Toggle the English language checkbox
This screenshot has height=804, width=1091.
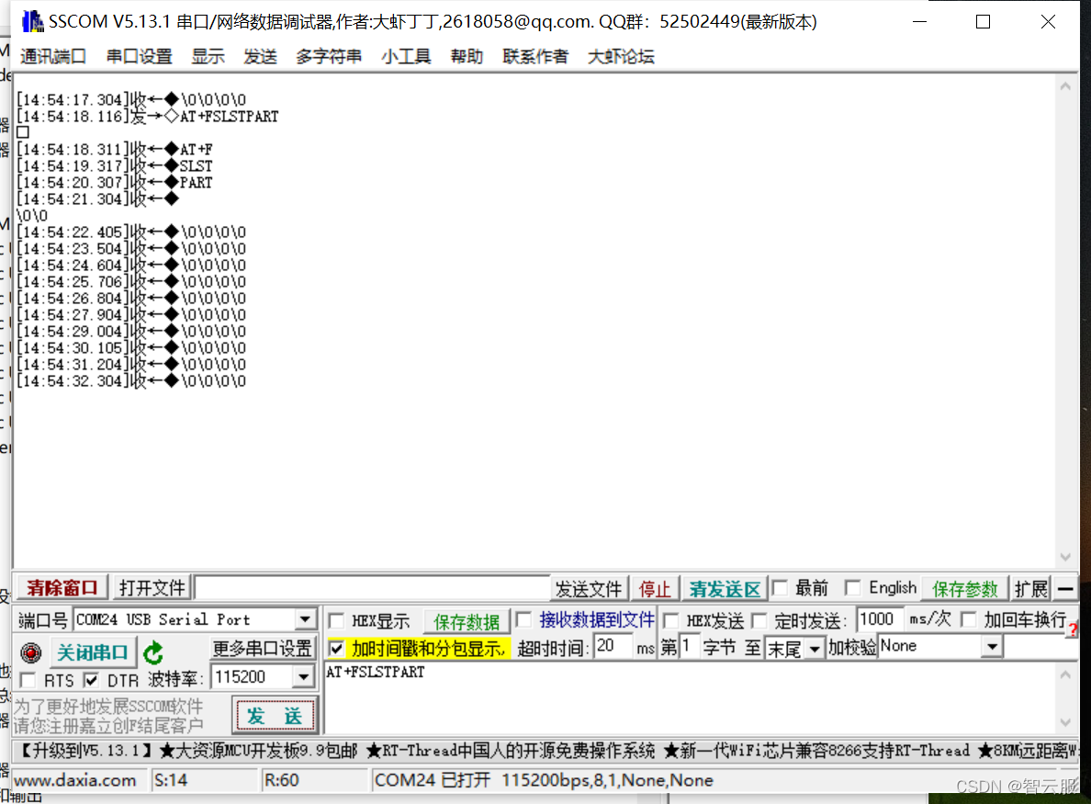(852, 588)
